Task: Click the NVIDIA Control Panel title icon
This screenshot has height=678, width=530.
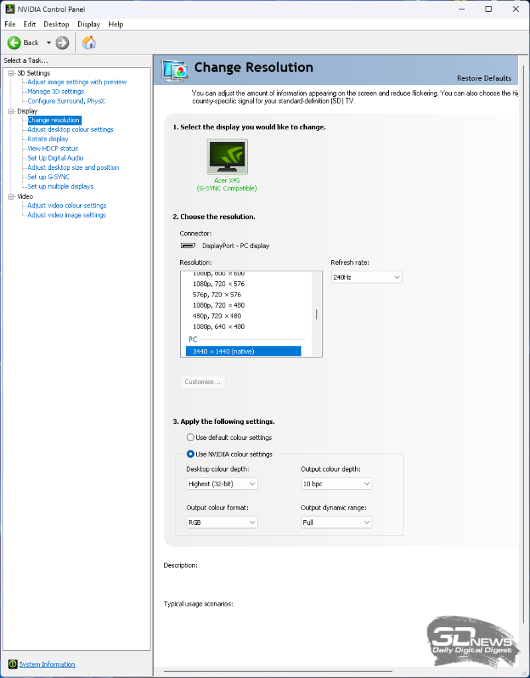Action: 9,9
